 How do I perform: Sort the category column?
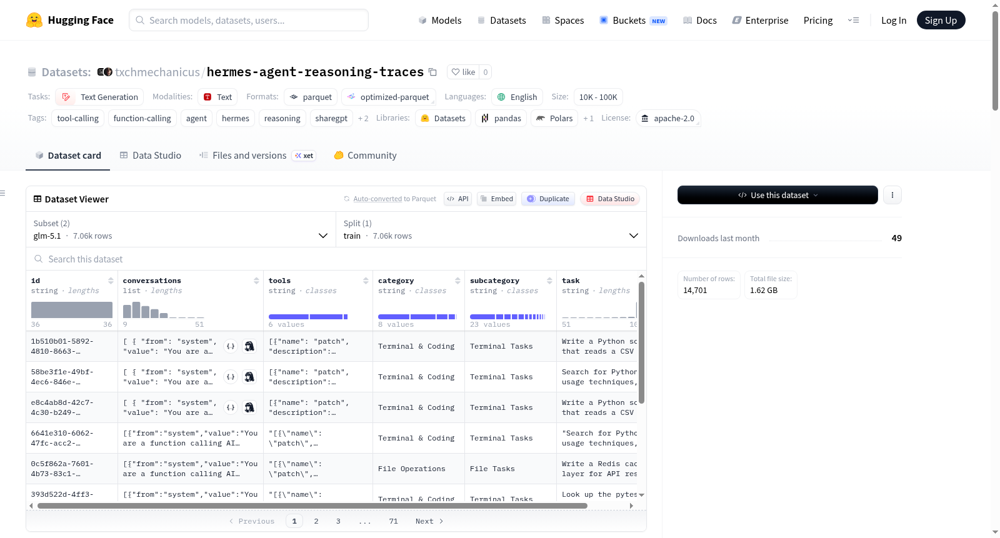(457, 281)
